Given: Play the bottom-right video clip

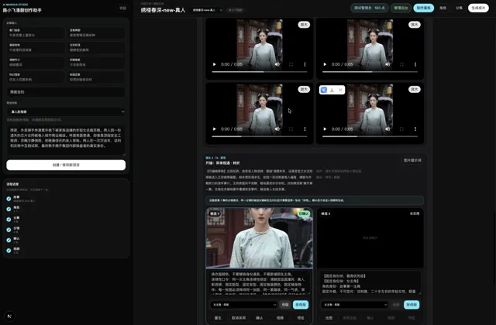Looking at the screenshot, I should [x=325, y=129].
